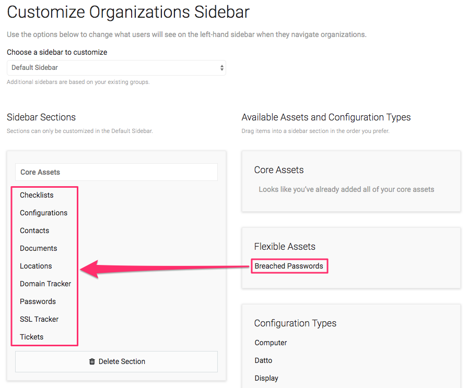Click the dropdown stepper arrows beside Default Sidebar
Image resolution: width=468 pixels, height=388 pixels.
coord(221,68)
